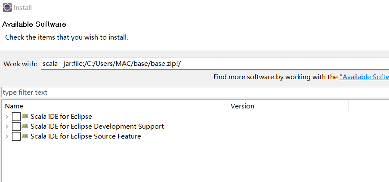Viewport: 389px width, 182px height.
Task: Click the feature icon beside Source Feature entry
Action: 25,136
